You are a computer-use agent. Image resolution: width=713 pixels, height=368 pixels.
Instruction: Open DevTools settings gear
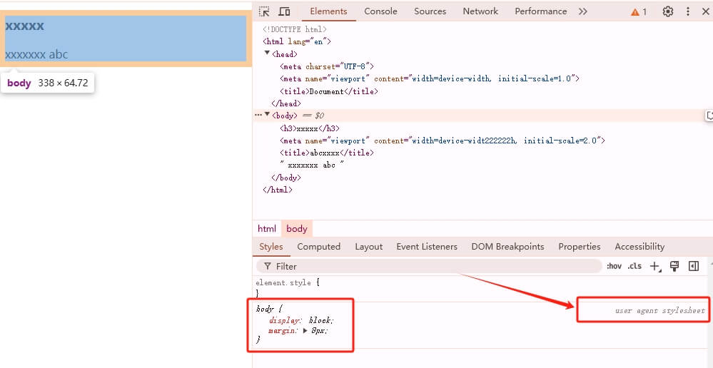668,11
